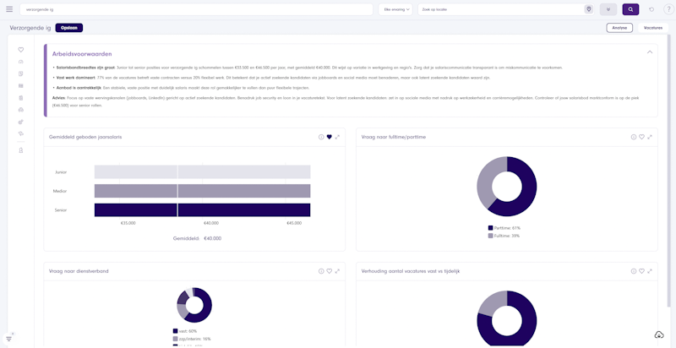
Task: Switch to the Analyse tab
Action: pyautogui.click(x=619, y=28)
